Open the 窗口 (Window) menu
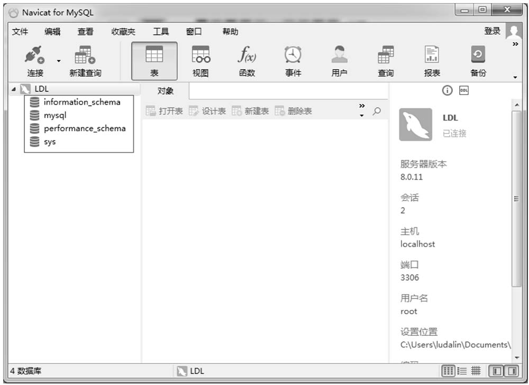 [194, 32]
